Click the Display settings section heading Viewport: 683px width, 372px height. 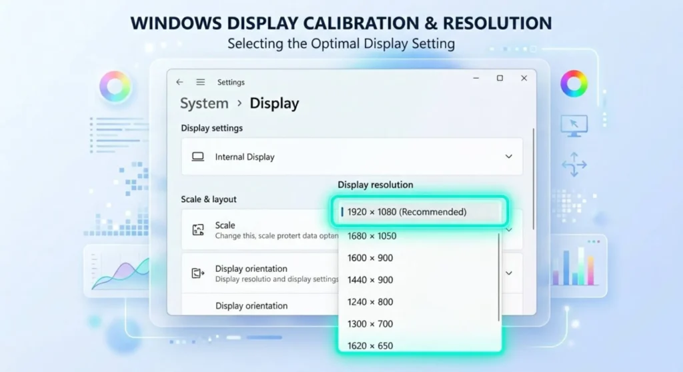point(211,128)
